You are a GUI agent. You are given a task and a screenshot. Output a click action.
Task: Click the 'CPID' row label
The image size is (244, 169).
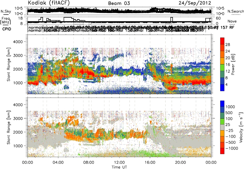click(7, 29)
